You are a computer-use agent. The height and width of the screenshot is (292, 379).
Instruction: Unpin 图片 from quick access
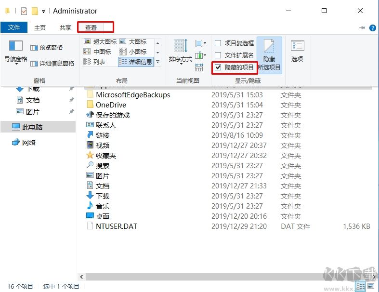72,111
